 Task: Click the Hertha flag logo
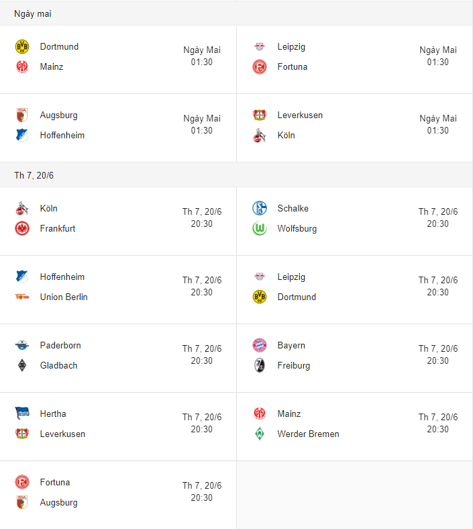pyautogui.click(x=22, y=414)
